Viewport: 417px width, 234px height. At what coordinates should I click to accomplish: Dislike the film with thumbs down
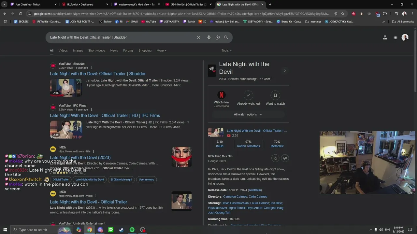(285, 158)
